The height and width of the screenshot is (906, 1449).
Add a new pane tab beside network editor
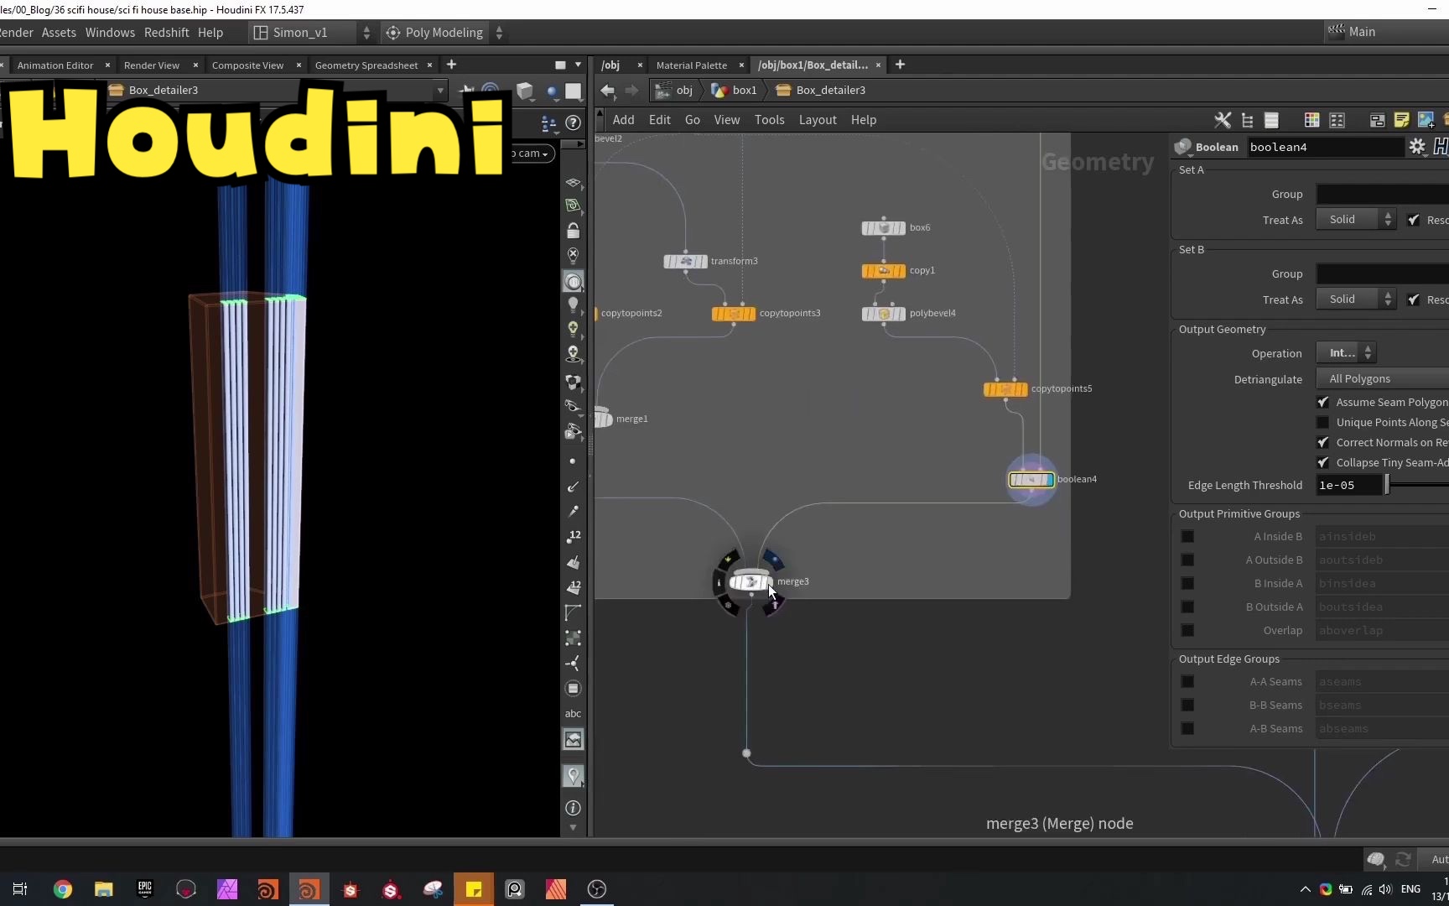click(x=900, y=65)
